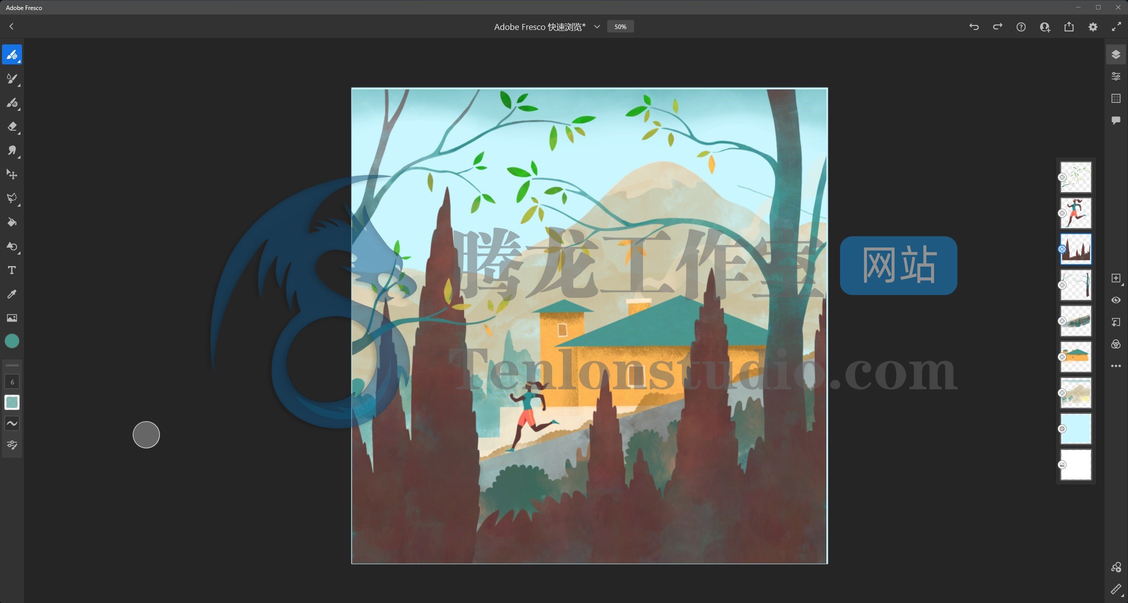Open more layer actions menu
Screen dimensions: 1128x603
pyautogui.click(x=1116, y=366)
